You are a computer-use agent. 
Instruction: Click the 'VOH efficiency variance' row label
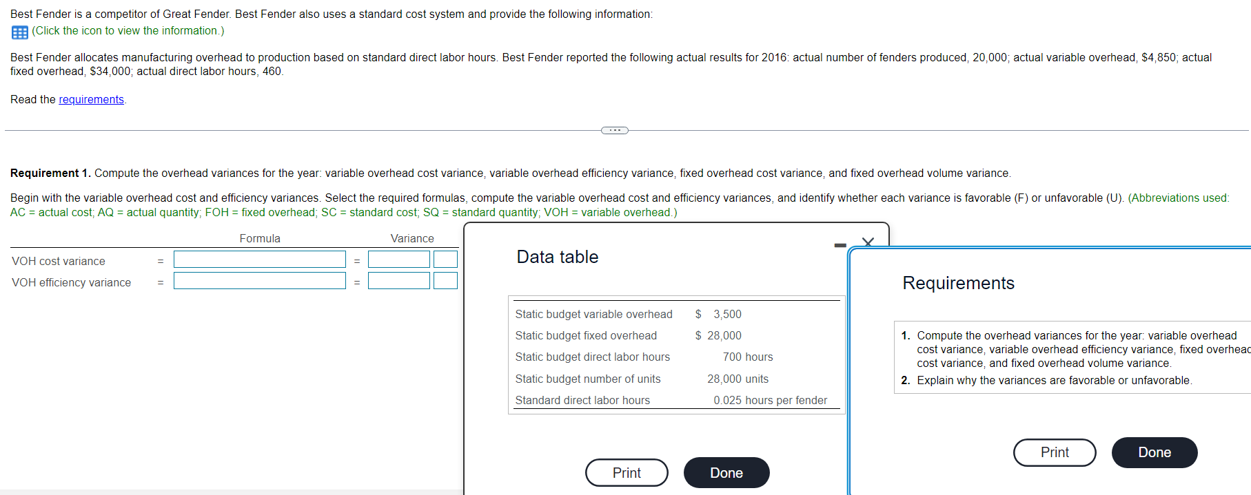pyautogui.click(x=71, y=283)
